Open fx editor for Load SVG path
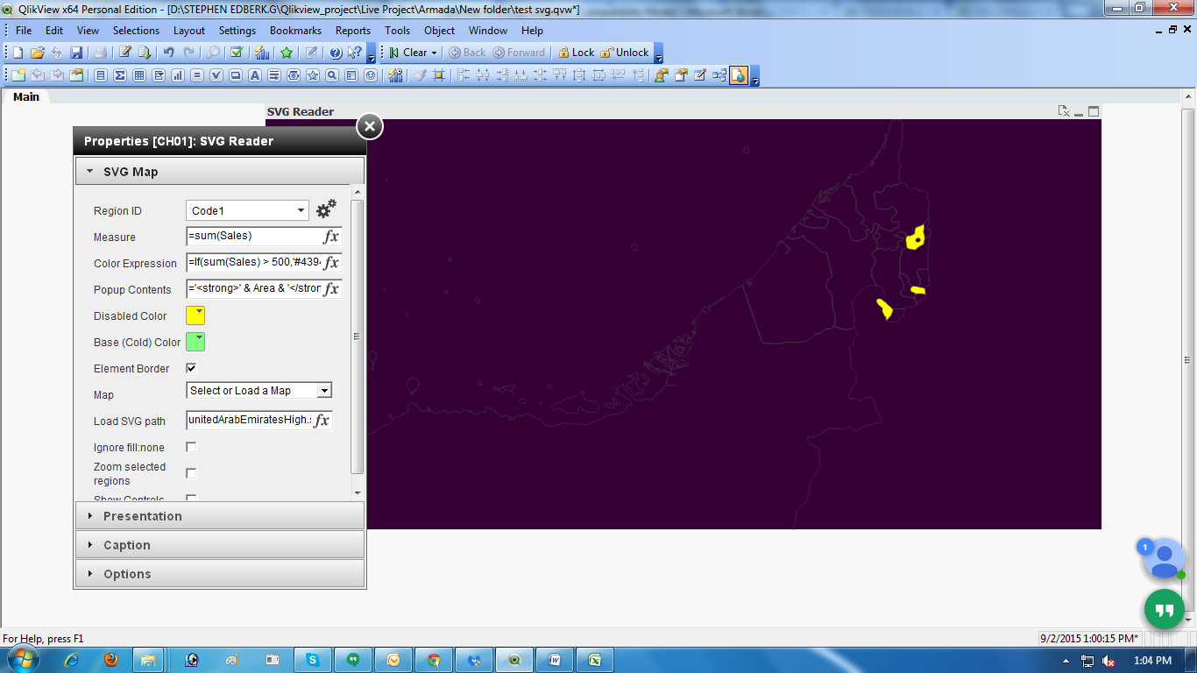The height and width of the screenshot is (673, 1197). click(x=322, y=421)
